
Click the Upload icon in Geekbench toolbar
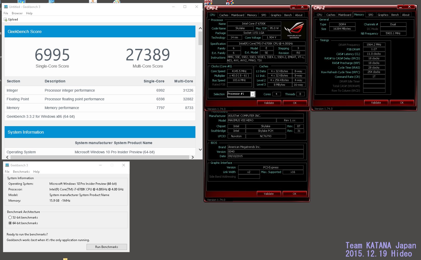(5, 19)
